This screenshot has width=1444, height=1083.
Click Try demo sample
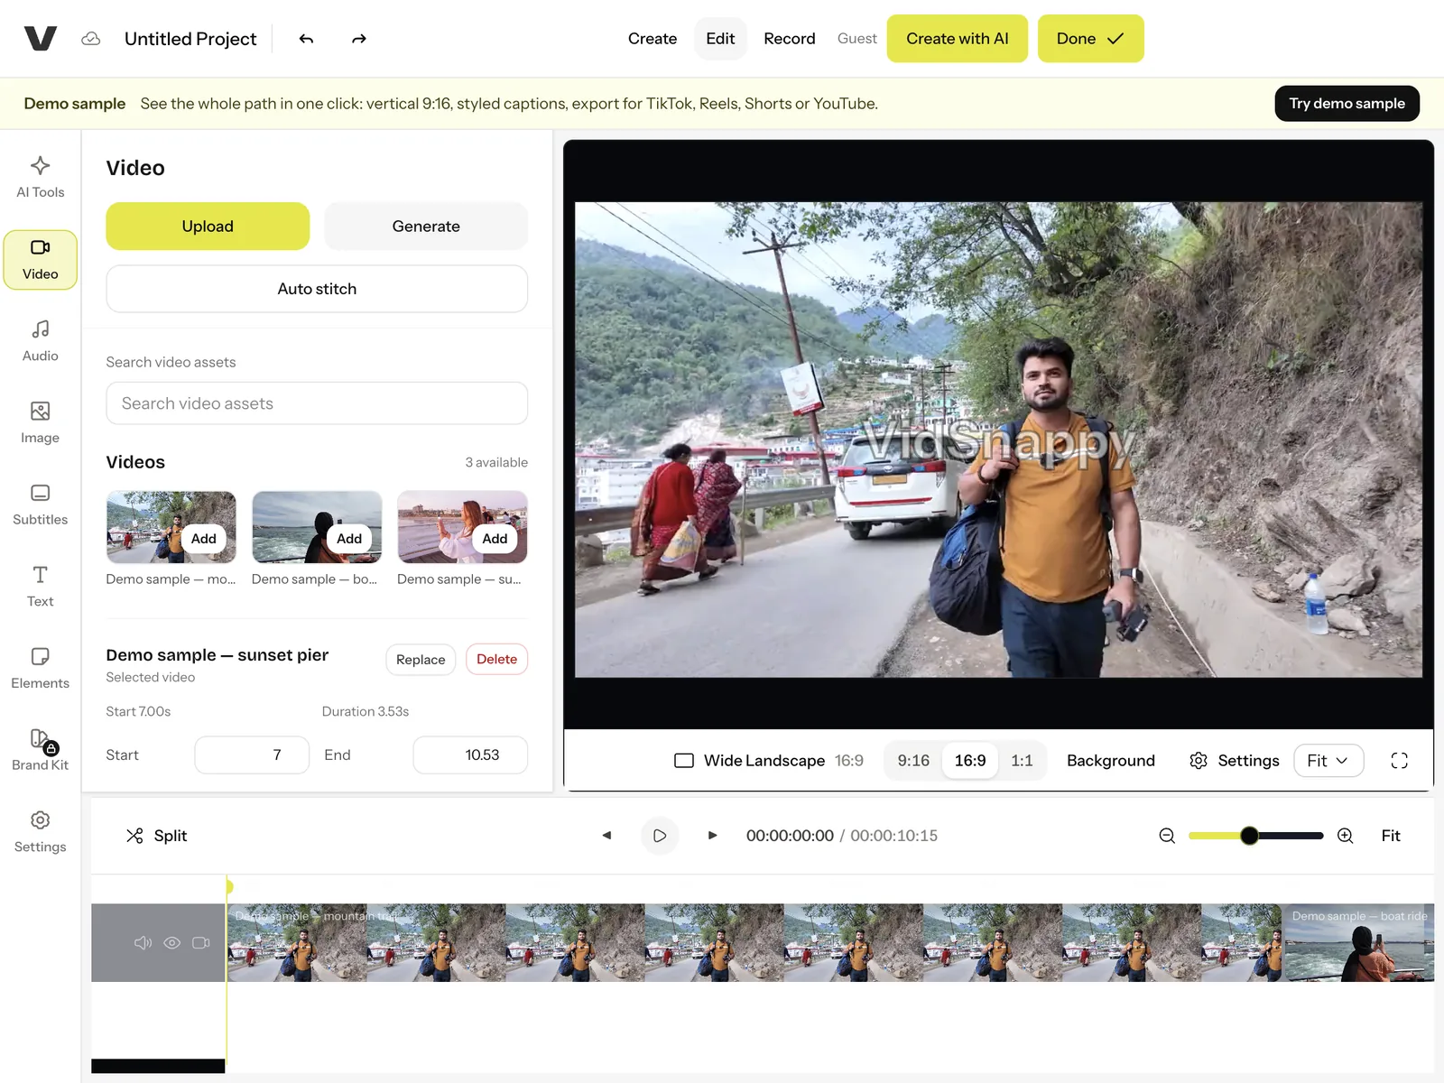pyautogui.click(x=1347, y=104)
